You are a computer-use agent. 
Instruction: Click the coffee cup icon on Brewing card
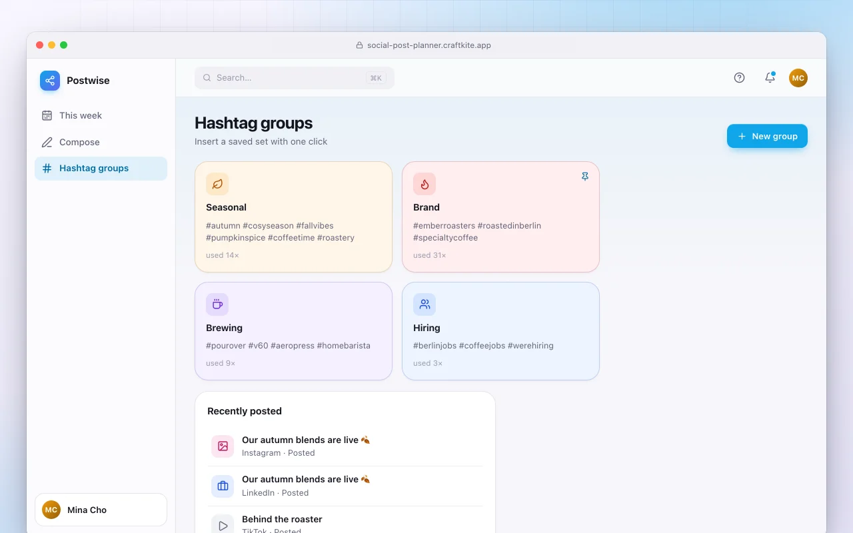tap(217, 304)
